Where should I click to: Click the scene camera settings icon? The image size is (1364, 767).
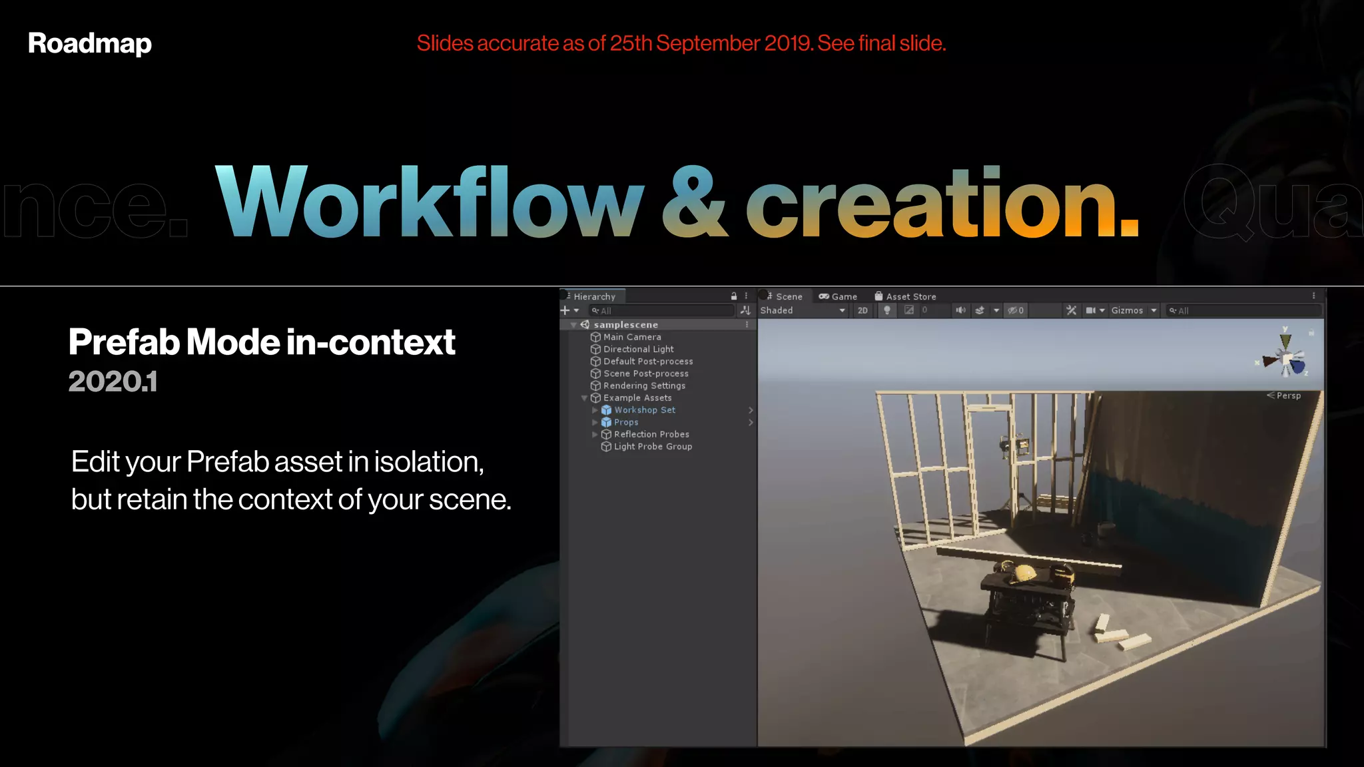(1091, 310)
